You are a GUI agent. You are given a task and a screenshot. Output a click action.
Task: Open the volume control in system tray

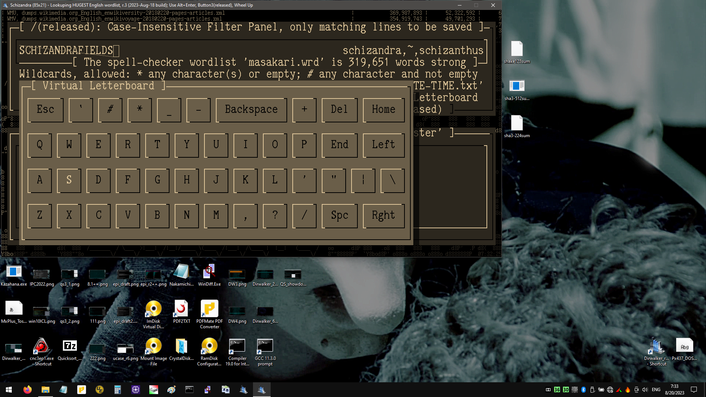pyautogui.click(x=645, y=390)
